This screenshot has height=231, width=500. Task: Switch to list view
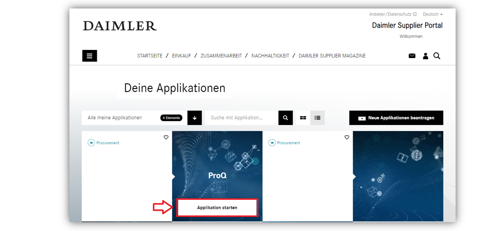317,118
